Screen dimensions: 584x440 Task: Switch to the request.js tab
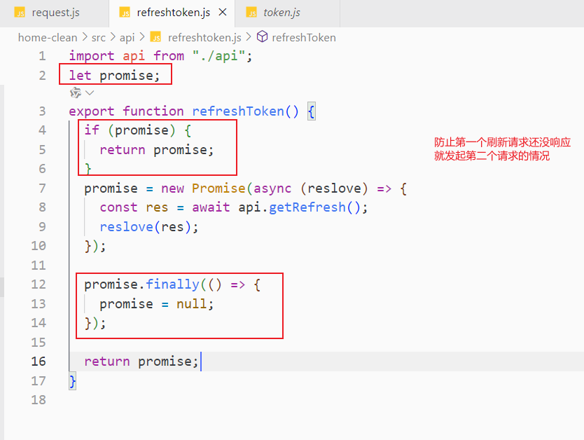coord(55,13)
